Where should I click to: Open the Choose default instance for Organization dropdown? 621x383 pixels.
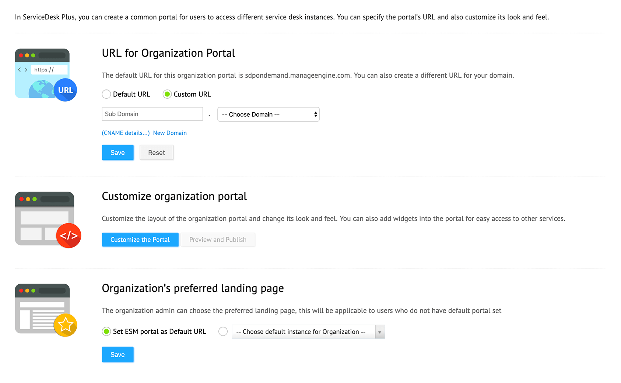click(x=303, y=331)
